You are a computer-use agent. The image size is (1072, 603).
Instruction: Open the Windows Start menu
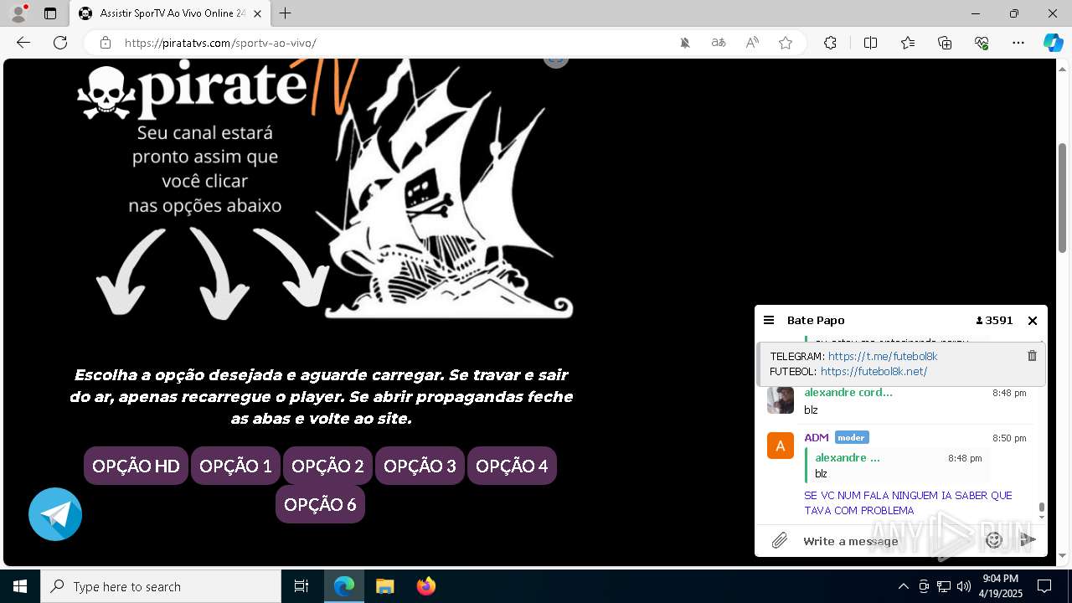coord(20,586)
